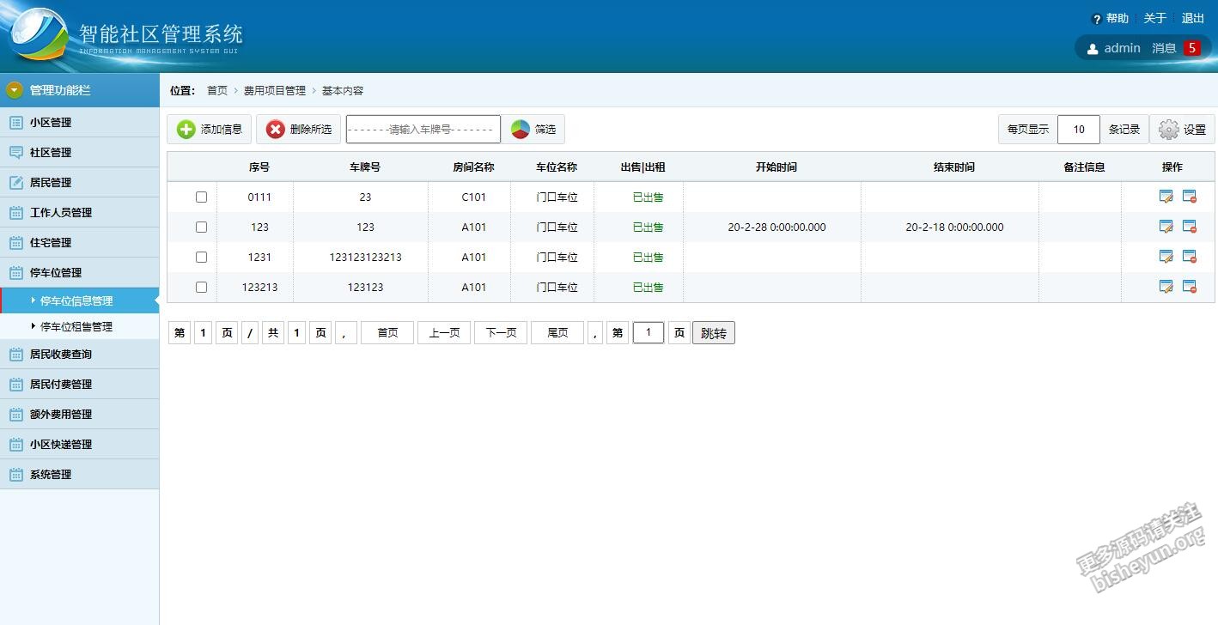Click the 居民付费管理 sidebar icon
Screen dimensions: 1218x625
pyautogui.click(x=15, y=384)
